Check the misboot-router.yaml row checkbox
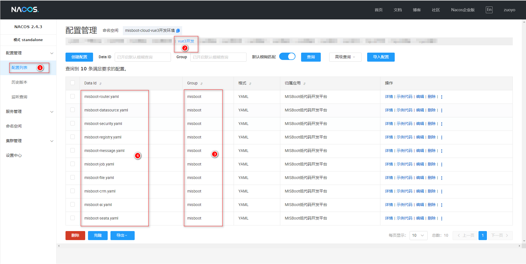The height and width of the screenshot is (264, 526). click(73, 96)
